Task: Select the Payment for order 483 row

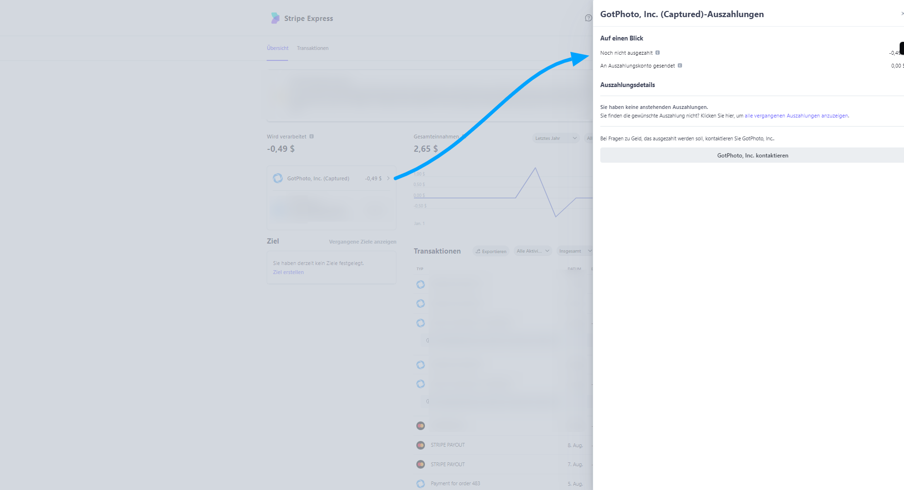Action: click(504, 483)
